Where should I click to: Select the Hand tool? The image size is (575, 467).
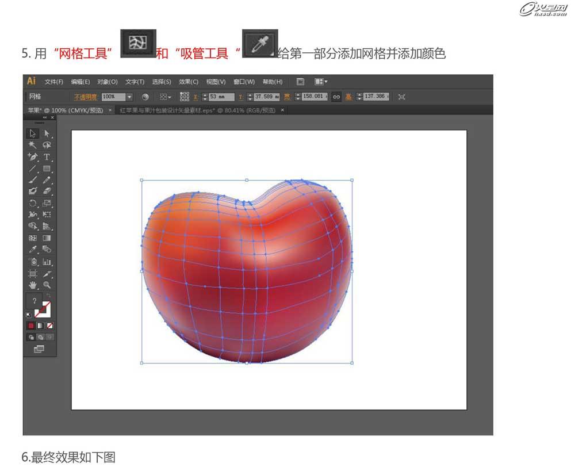tap(33, 285)
